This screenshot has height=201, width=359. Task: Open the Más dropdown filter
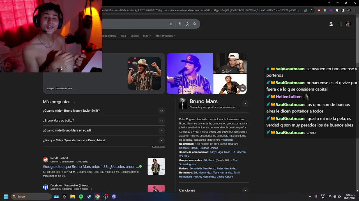pyautogui.click(x=147, y=36)
